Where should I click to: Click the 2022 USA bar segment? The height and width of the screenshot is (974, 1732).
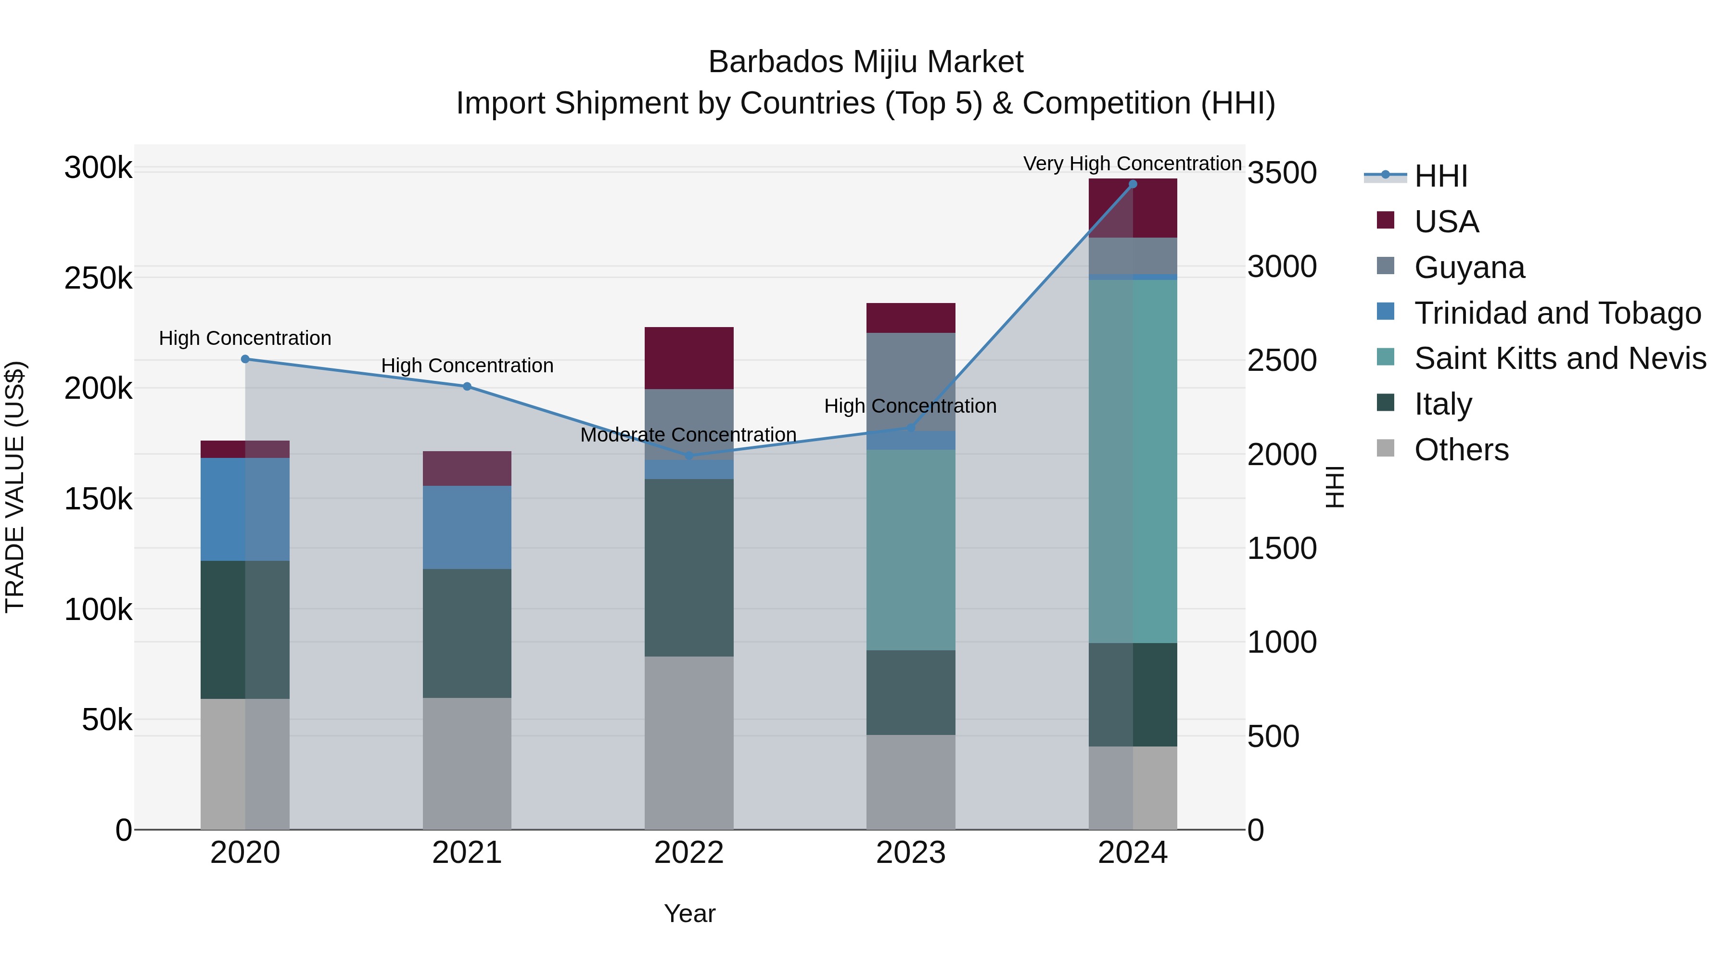click(689, 358)
